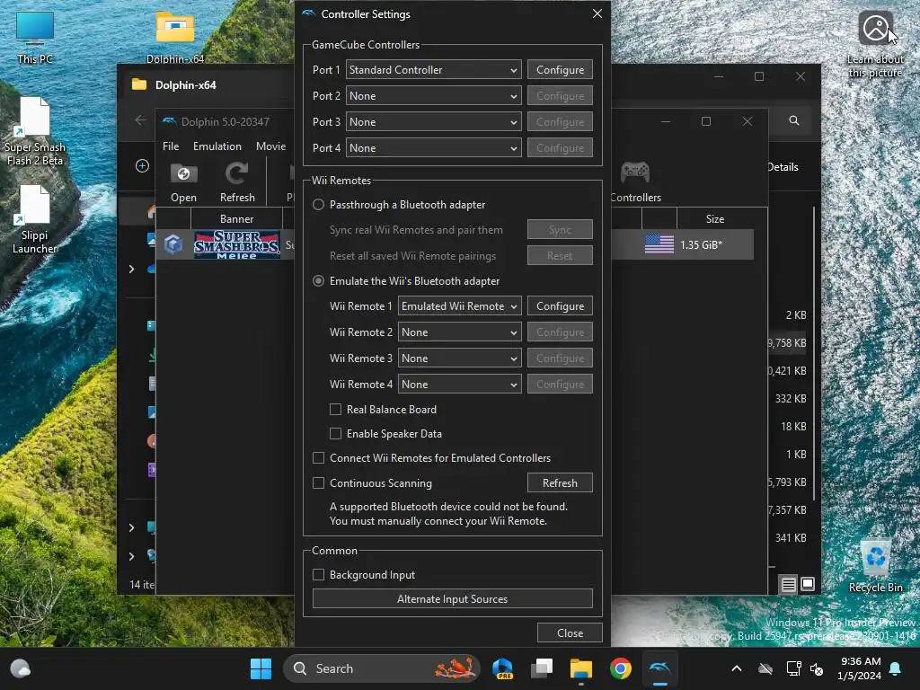Click the Banner column header

pos(236,219)
